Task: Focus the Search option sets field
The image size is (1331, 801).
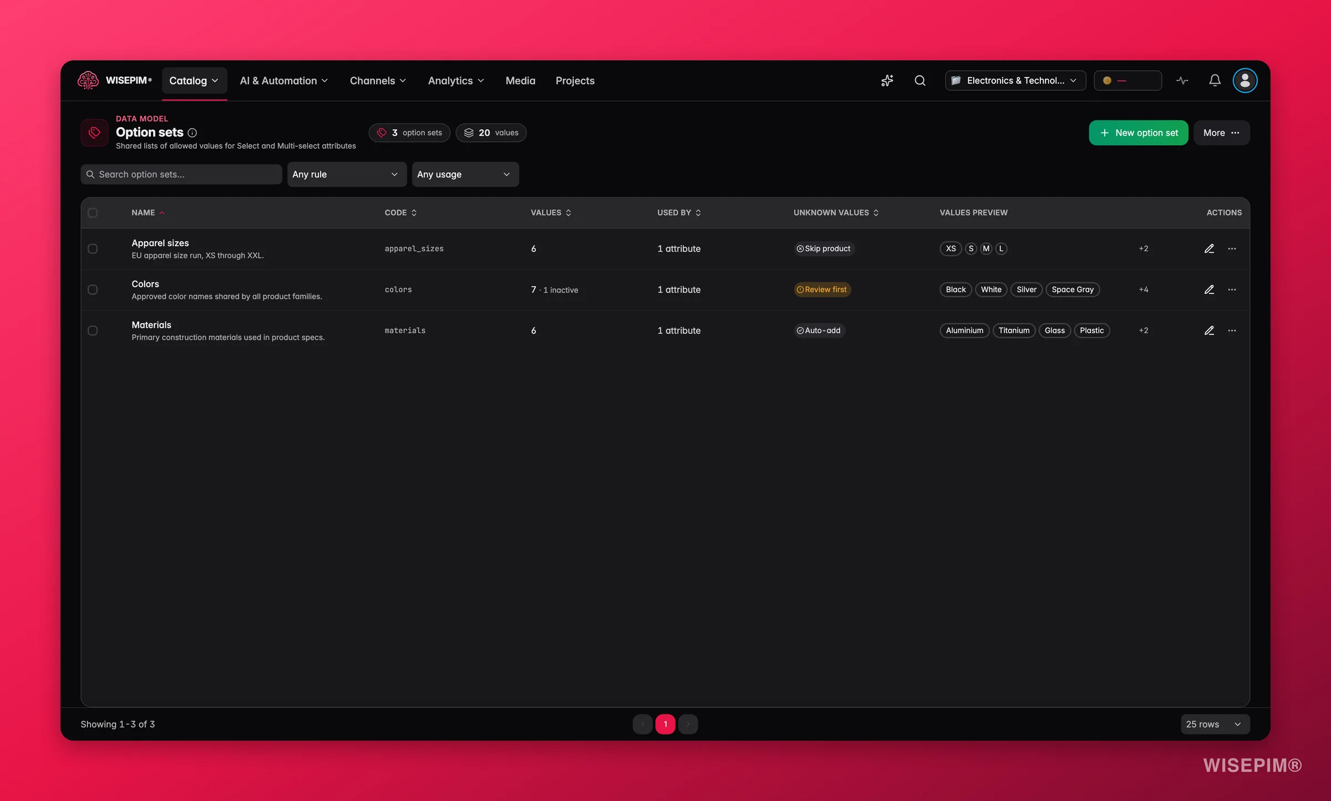Action: [181, 174]
